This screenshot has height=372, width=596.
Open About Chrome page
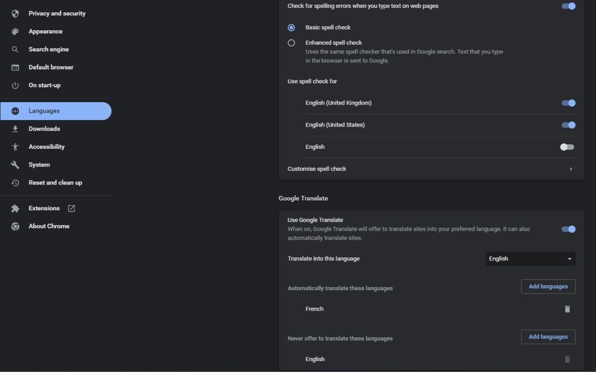(49, 226)
